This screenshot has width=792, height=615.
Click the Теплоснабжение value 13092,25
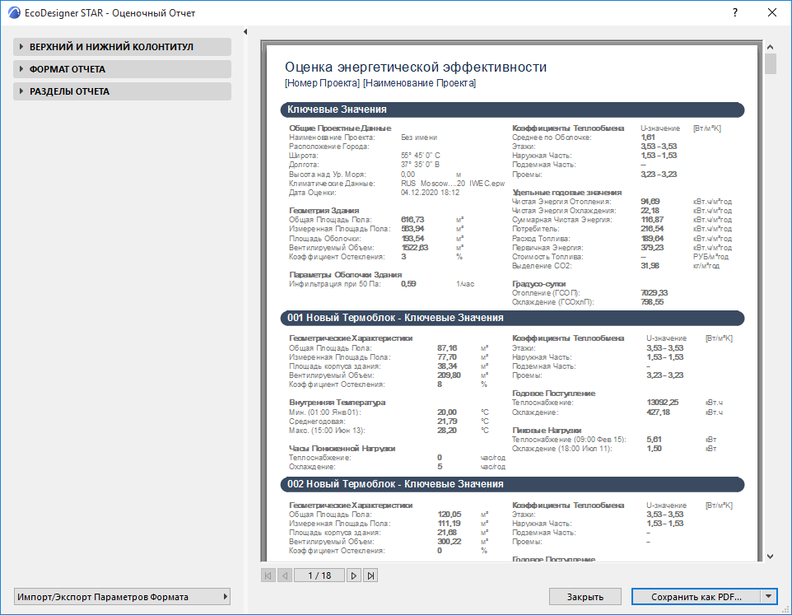click(663, 403)
